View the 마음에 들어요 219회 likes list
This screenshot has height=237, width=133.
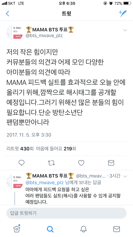click(x=56, y=149)
